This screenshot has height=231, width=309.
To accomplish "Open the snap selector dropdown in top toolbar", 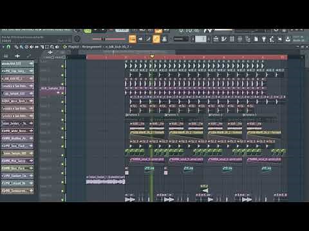I will click(181, 39).
